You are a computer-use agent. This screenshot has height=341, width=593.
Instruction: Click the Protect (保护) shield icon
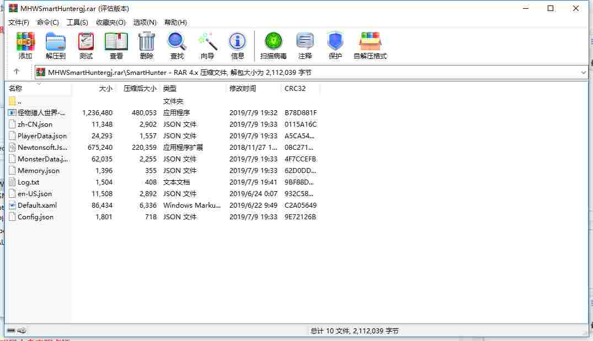click(x=335, y=41)
